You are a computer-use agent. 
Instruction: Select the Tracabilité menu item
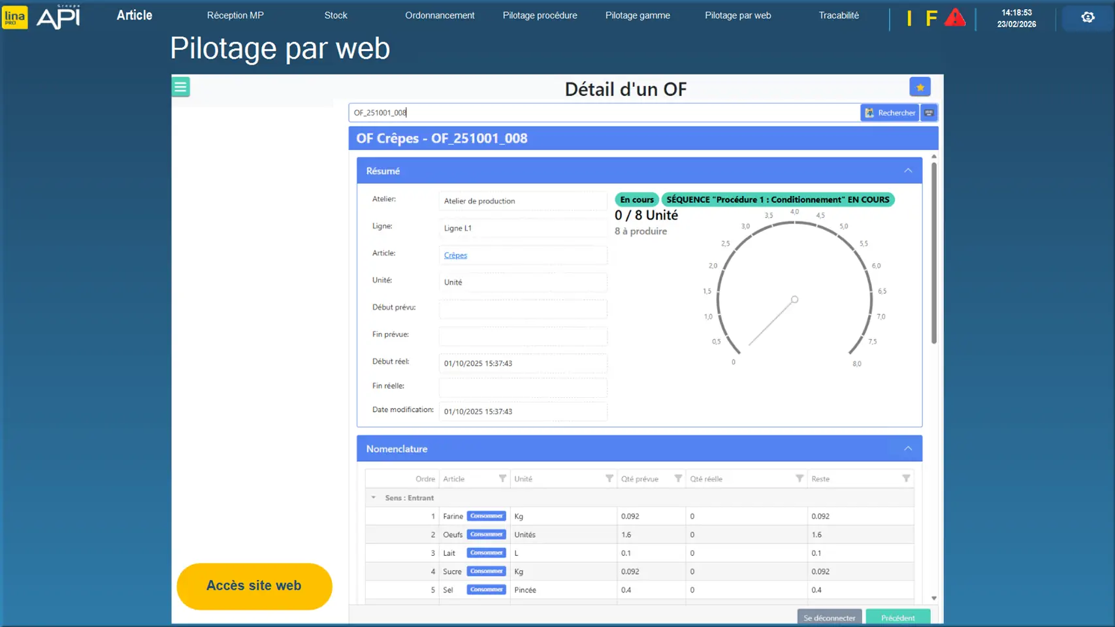tap(839, 15)
